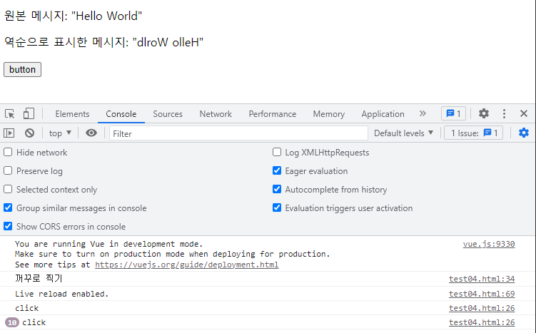
Task: Select the Console tab
Action: 121,113
